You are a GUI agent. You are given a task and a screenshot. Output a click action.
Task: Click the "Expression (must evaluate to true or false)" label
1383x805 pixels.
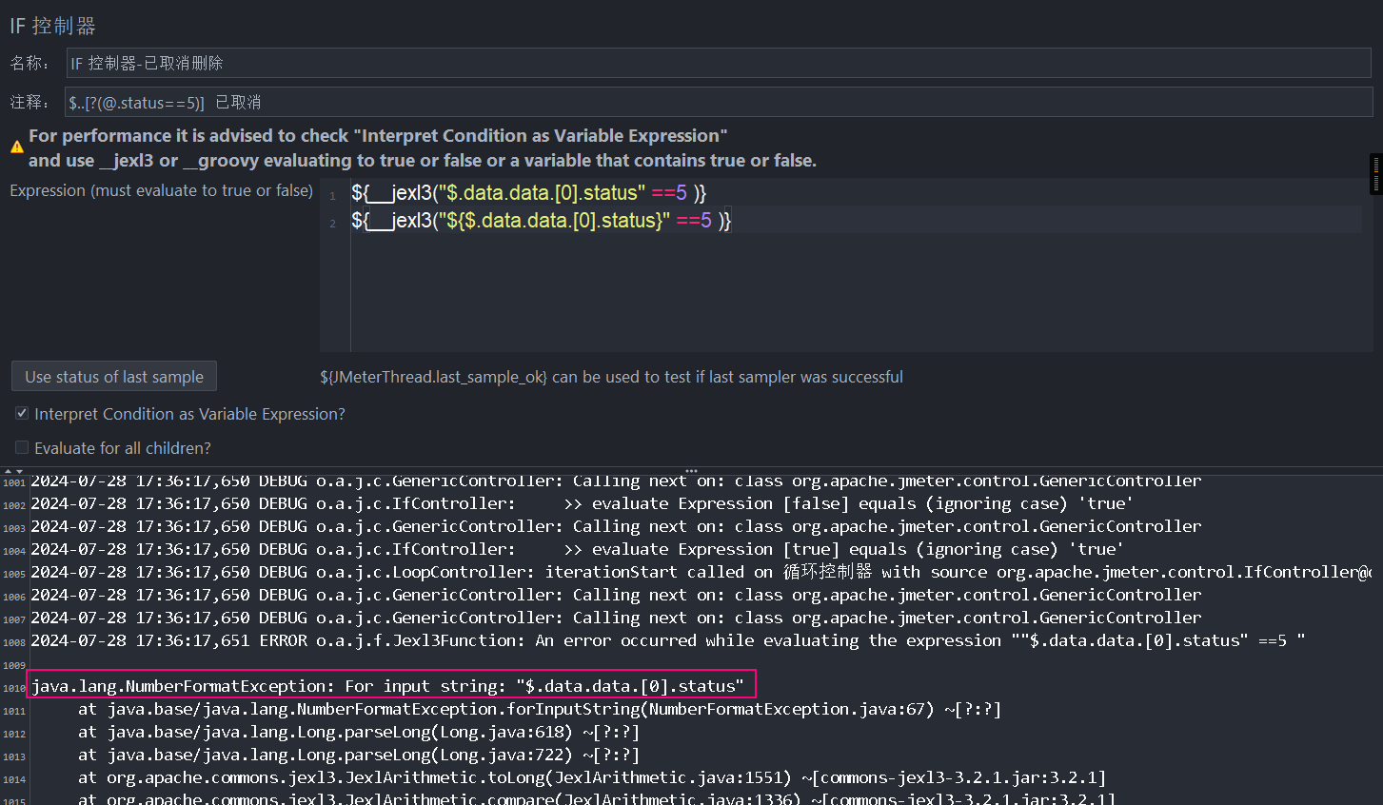(x=161, y=190)
